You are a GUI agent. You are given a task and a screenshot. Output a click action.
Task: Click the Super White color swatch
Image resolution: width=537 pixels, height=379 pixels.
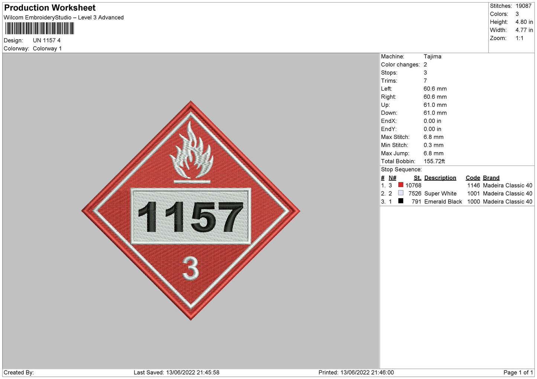click(x=401, y=193)
